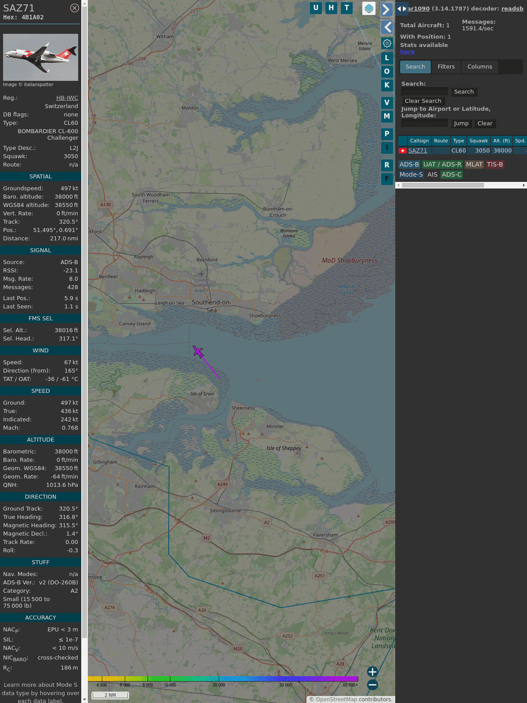Toggle the K map button
Viewport: 527px width, 703px height.
(x=387, y=85)
